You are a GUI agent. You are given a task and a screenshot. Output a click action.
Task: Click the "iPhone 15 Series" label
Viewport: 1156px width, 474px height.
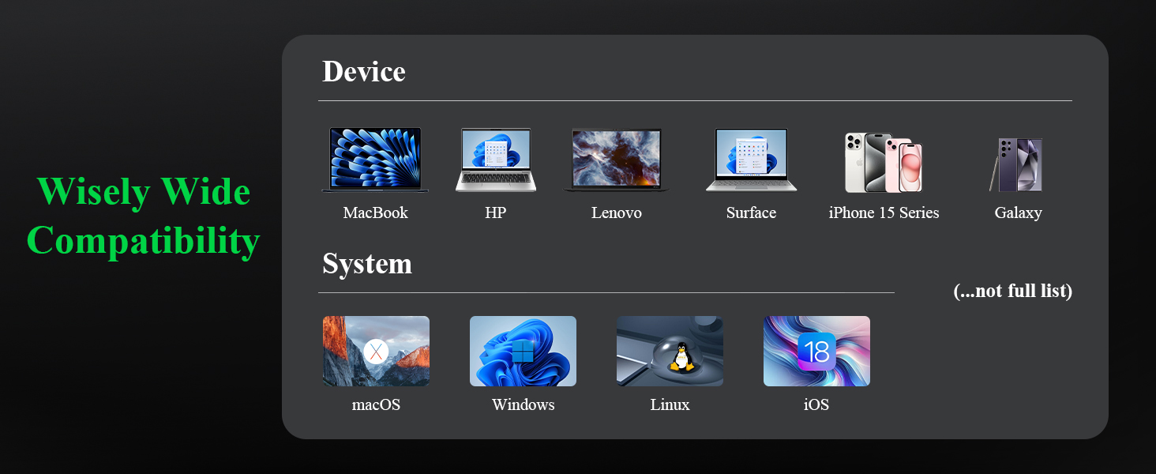(884, 213)
